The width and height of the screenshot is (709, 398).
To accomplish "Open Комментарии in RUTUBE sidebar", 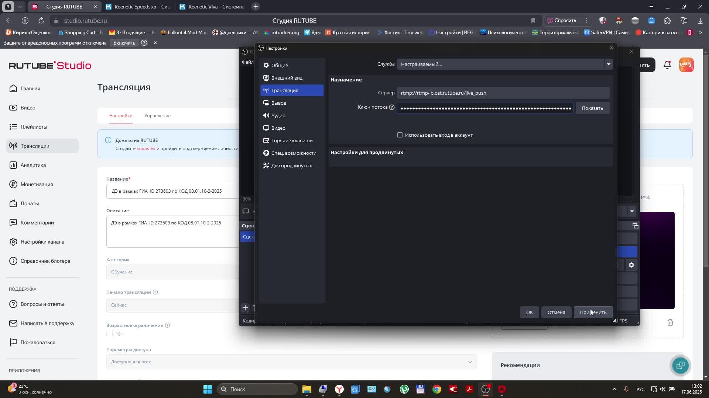I will pyautogui.click(x=42, y=223).
